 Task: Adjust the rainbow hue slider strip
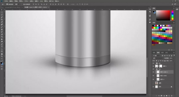[172, 15]
